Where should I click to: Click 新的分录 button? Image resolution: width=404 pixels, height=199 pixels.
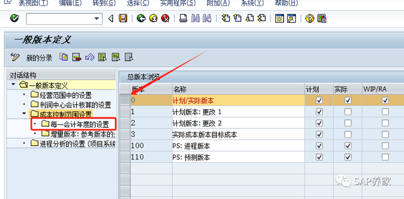point(39,58)
